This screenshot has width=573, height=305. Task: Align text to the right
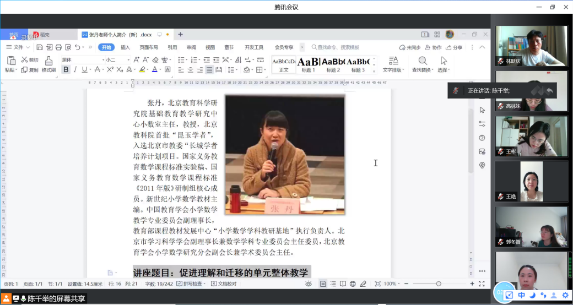click(200, 69)
